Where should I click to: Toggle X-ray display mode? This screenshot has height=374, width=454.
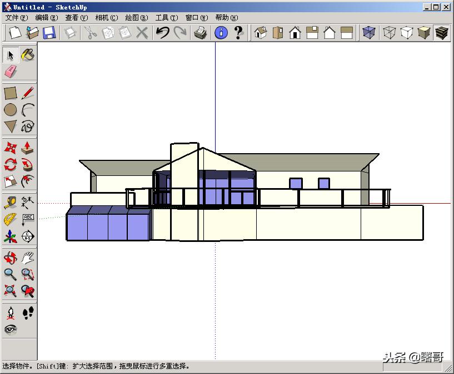coord(370,33)
